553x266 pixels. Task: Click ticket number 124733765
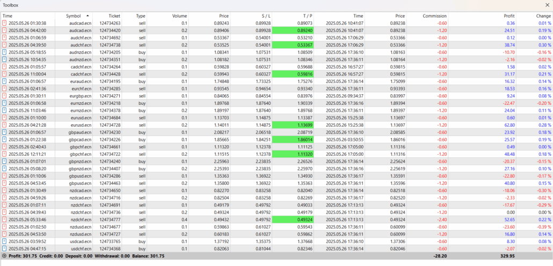coord(110,241)
